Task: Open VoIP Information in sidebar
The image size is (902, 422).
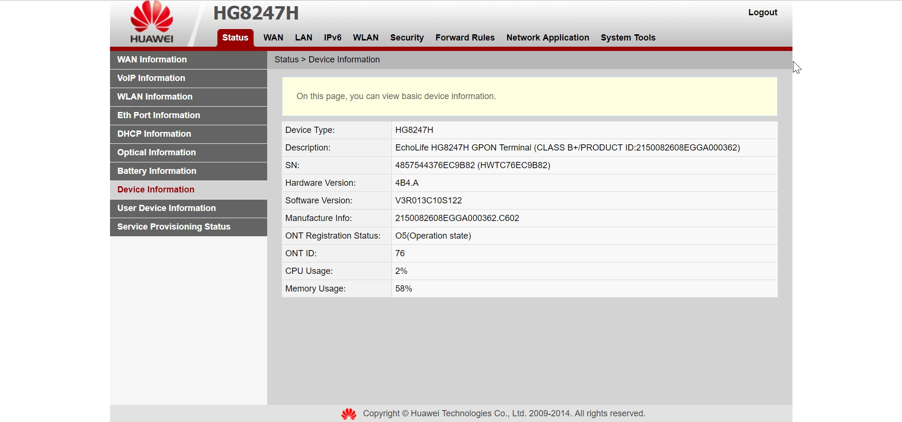Action: coord(189,78)
